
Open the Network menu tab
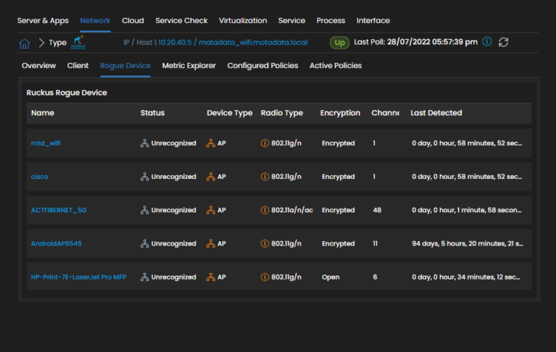(95, 20)
